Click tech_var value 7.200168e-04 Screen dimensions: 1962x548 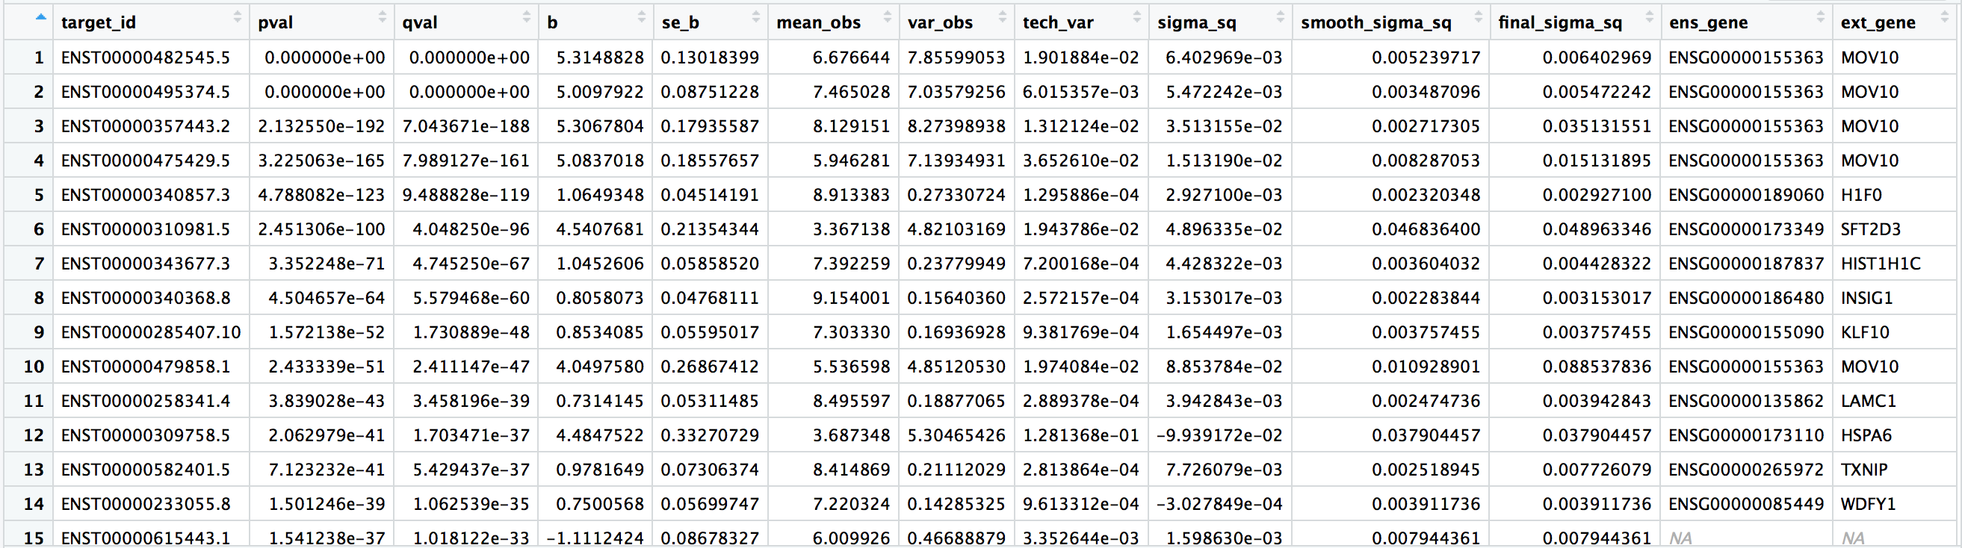click(1081, 264)
